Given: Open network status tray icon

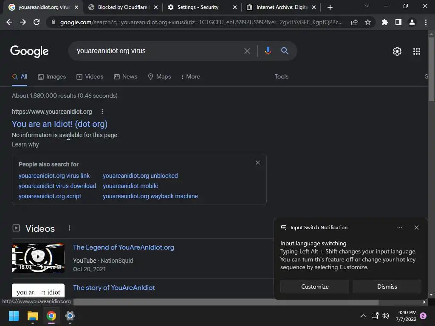Looking at the screenshot, I should (x=375, y=316).
